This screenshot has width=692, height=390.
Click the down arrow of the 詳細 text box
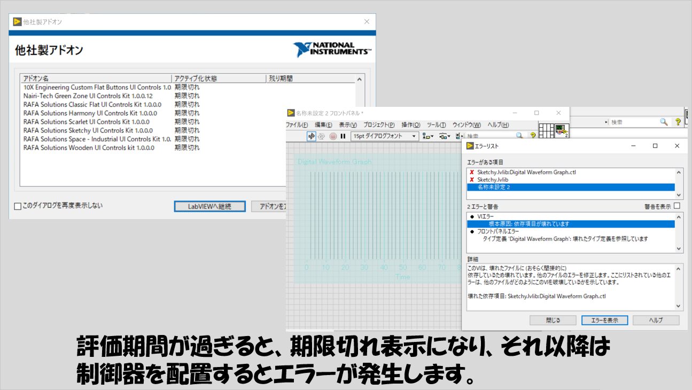[x=679, y=306]
